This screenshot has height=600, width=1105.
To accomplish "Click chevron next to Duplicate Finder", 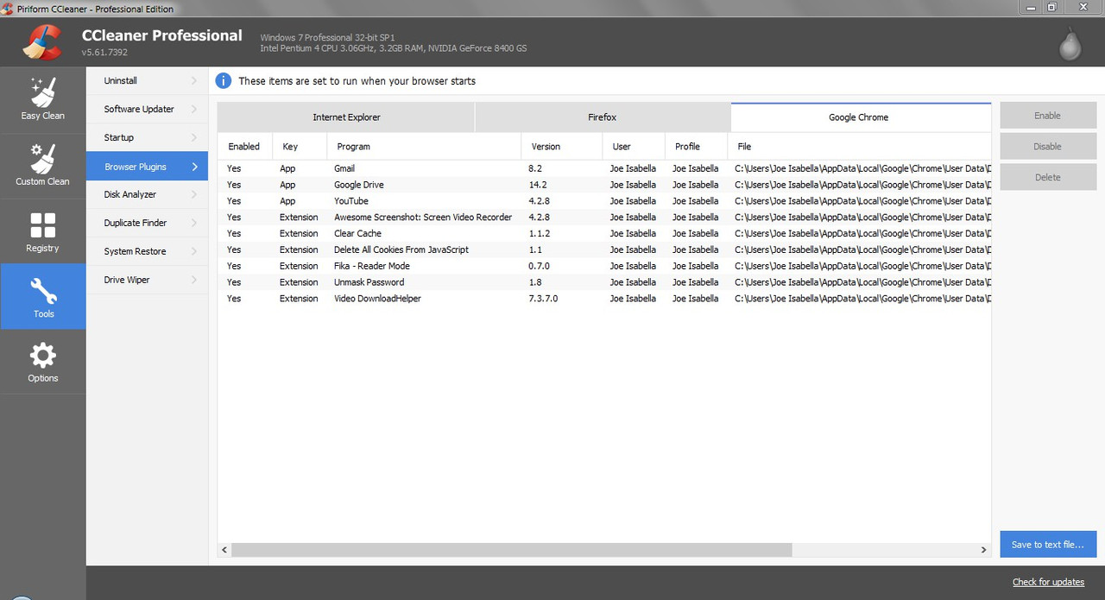I will click(x=194, y=223).
